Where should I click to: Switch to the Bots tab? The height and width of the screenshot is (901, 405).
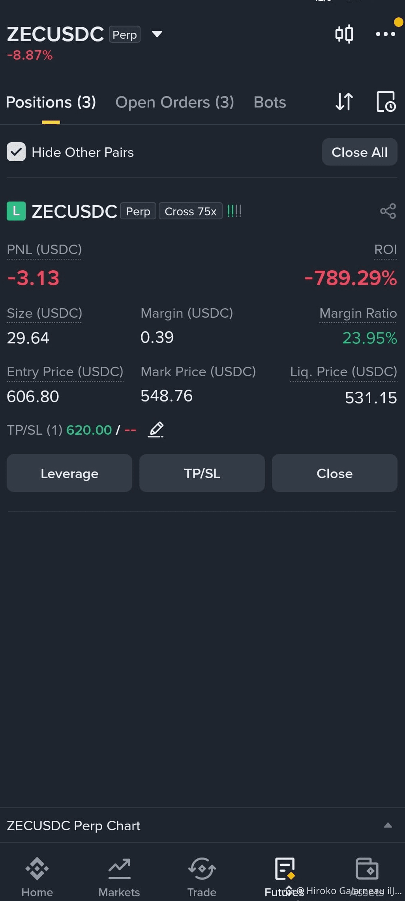point(270,102)
